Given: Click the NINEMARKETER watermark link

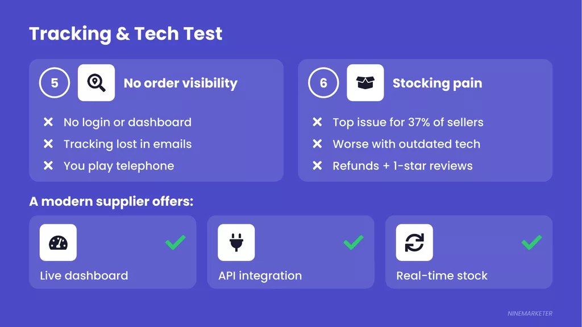Looking at the screenshot, I should pyautogui.click(x=530, y=313).
